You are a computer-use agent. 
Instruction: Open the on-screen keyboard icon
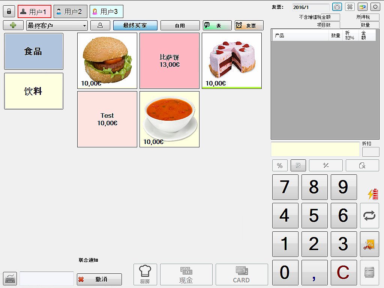(x=10, y=279)
